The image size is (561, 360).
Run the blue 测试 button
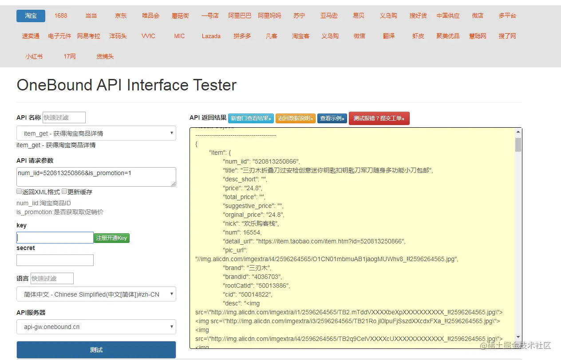[x=96, y=350]
